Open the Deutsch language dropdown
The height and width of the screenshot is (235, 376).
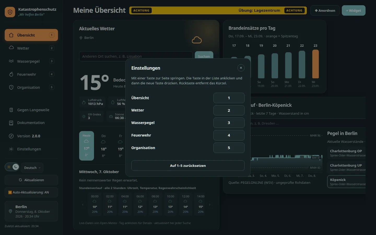pos(32,168)
